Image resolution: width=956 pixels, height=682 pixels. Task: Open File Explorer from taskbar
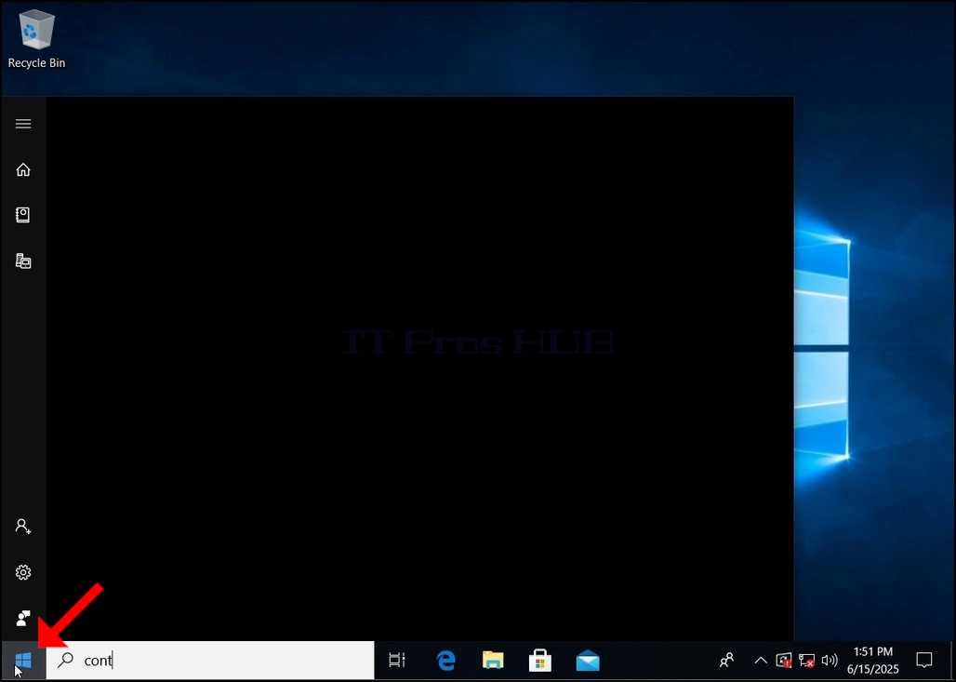point(493,660)
